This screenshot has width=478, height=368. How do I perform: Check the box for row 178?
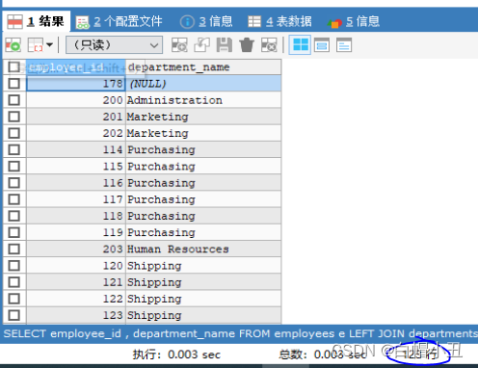click(x=13, y=84)
